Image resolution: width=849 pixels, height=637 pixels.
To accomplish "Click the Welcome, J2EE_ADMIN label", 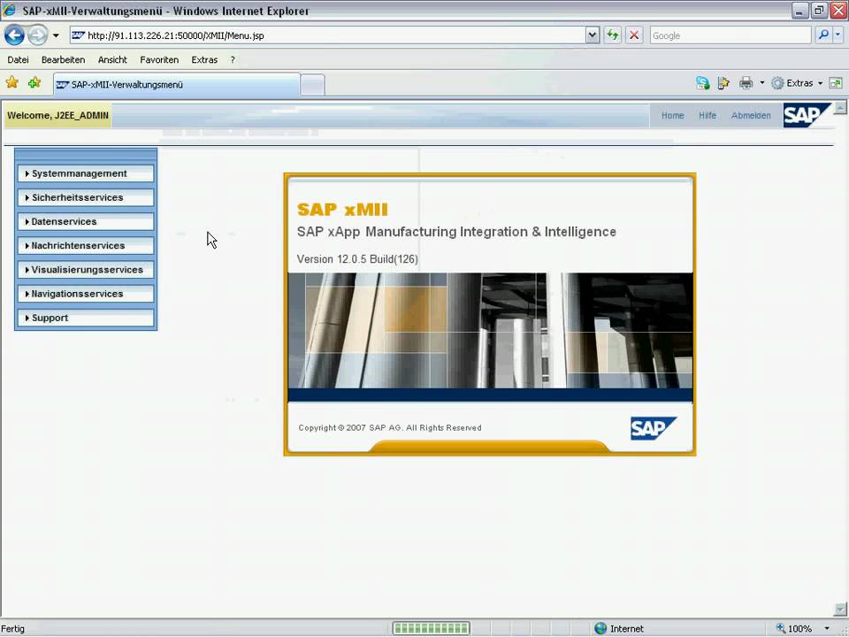I will [x=58, y=115].
